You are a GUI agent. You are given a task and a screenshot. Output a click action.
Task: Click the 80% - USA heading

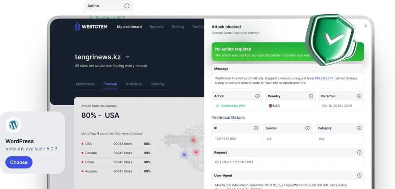[100, 115]
